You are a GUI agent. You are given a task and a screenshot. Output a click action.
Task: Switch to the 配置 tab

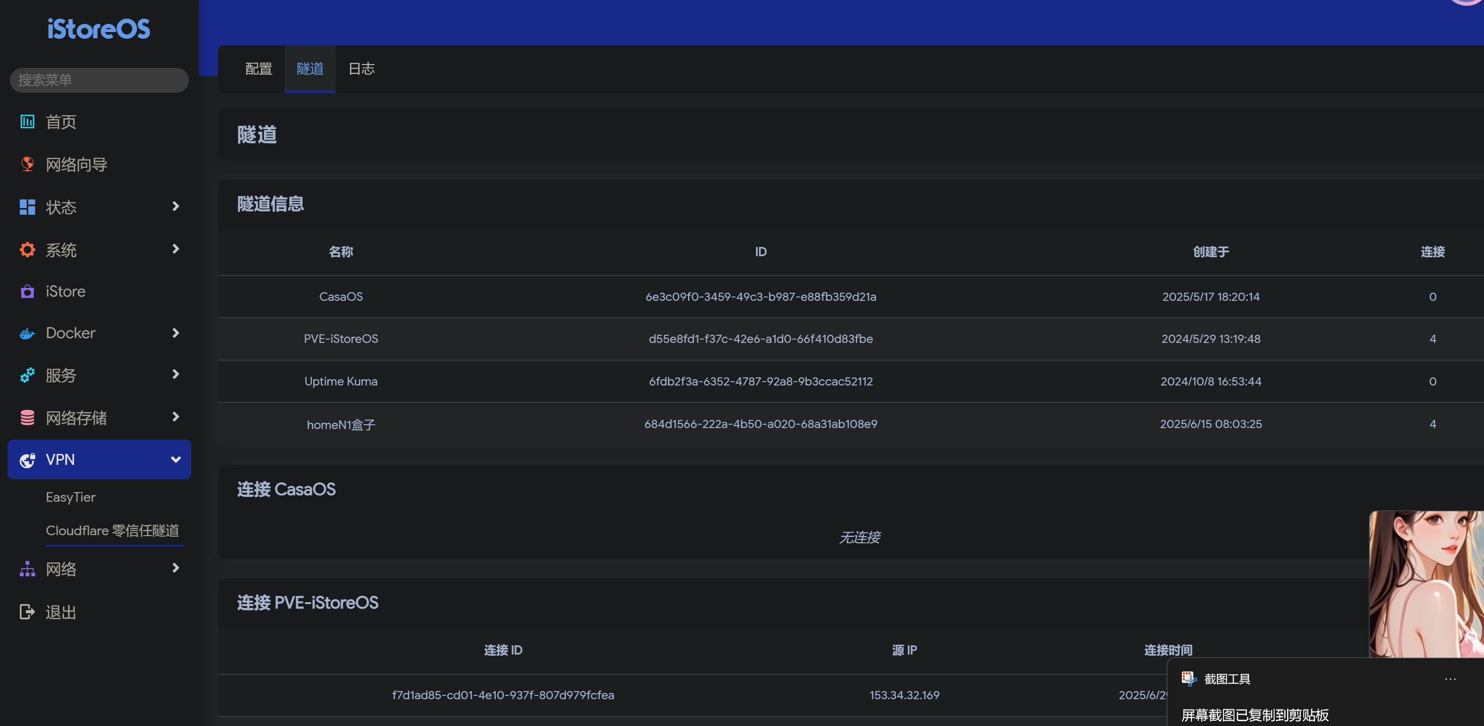259,69
